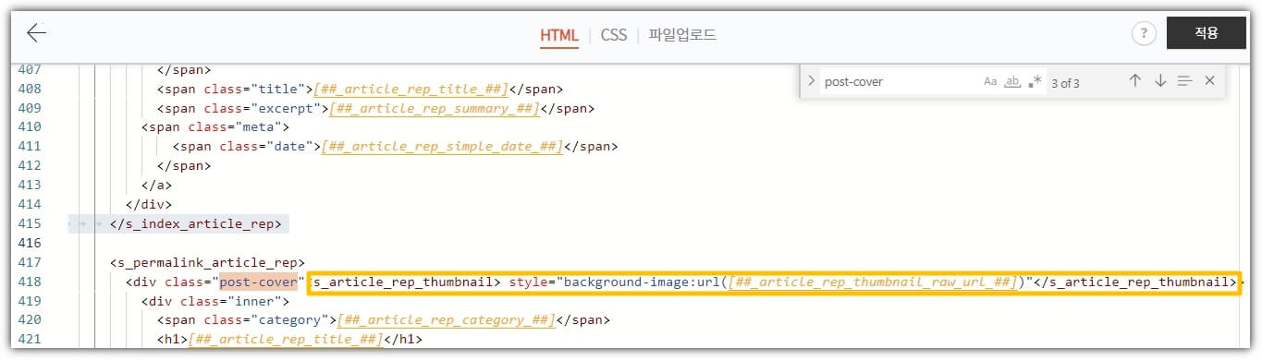Expand the replace toggle chevron
This screenshot has width=1262, height=360.
pyautogui.click(x=811, y=81)
